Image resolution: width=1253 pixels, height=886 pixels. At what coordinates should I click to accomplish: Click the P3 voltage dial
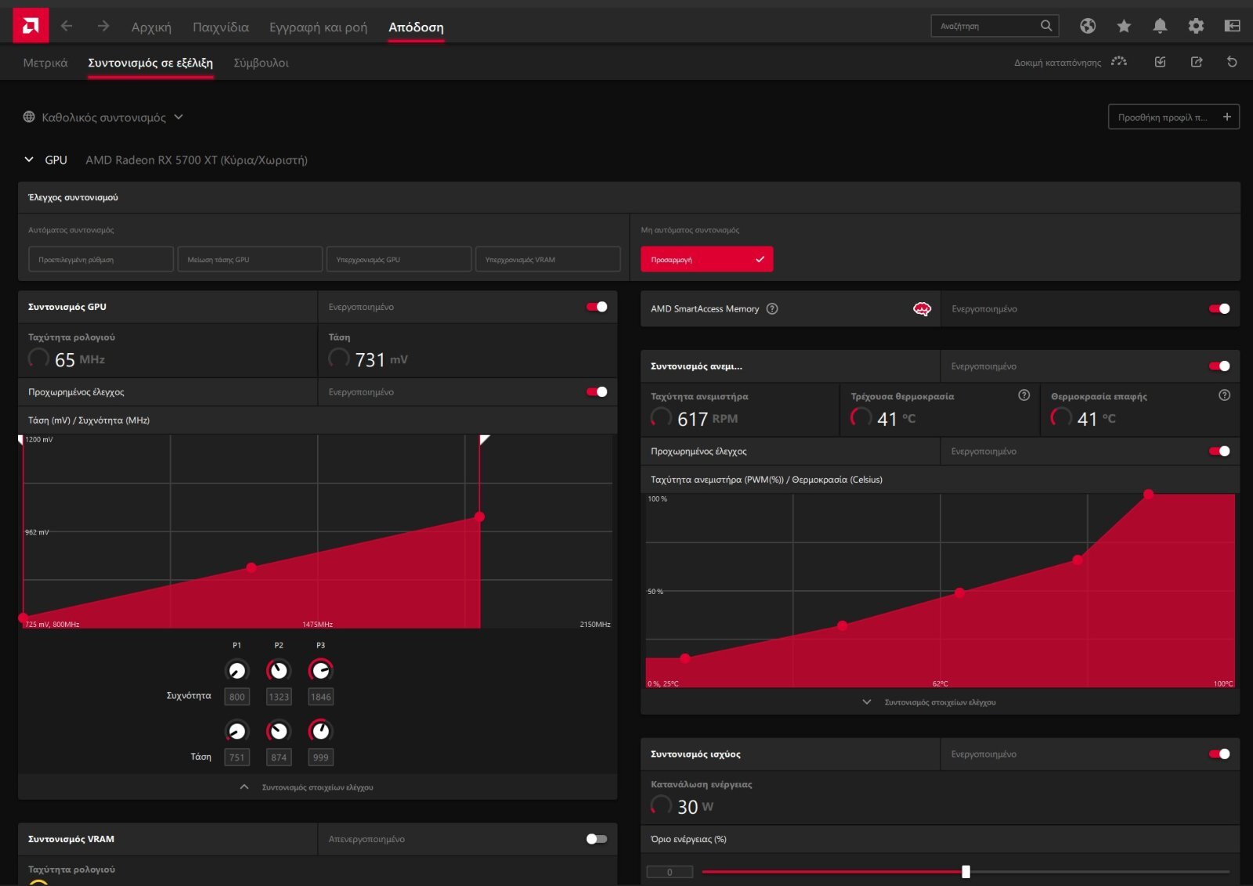[x=320, y=731]
